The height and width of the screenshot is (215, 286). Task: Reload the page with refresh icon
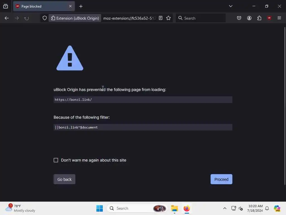27,18
